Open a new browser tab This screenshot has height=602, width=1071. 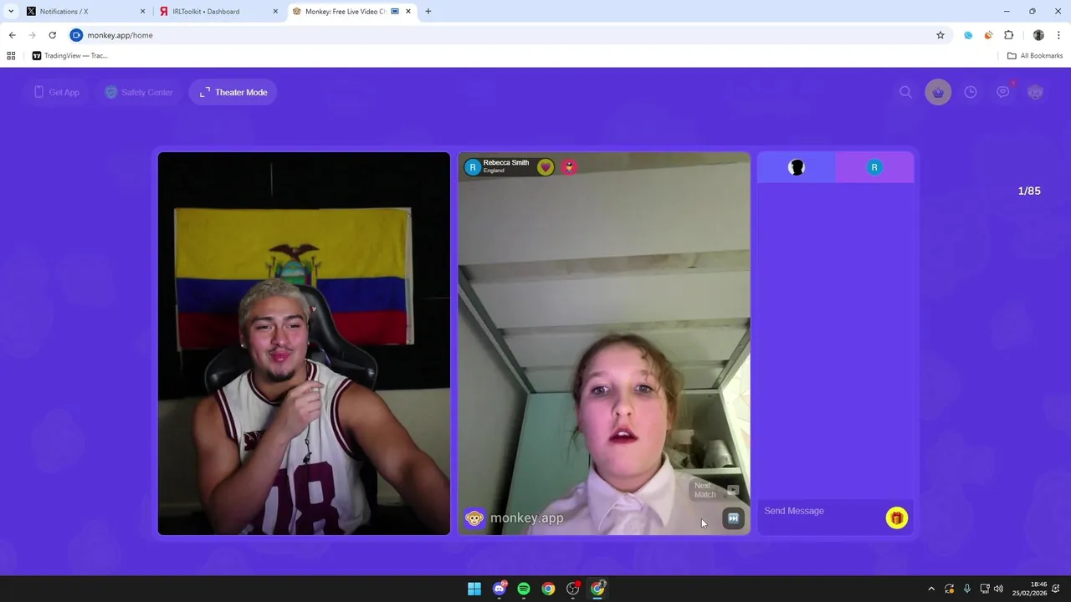click(x=428, y=12)
